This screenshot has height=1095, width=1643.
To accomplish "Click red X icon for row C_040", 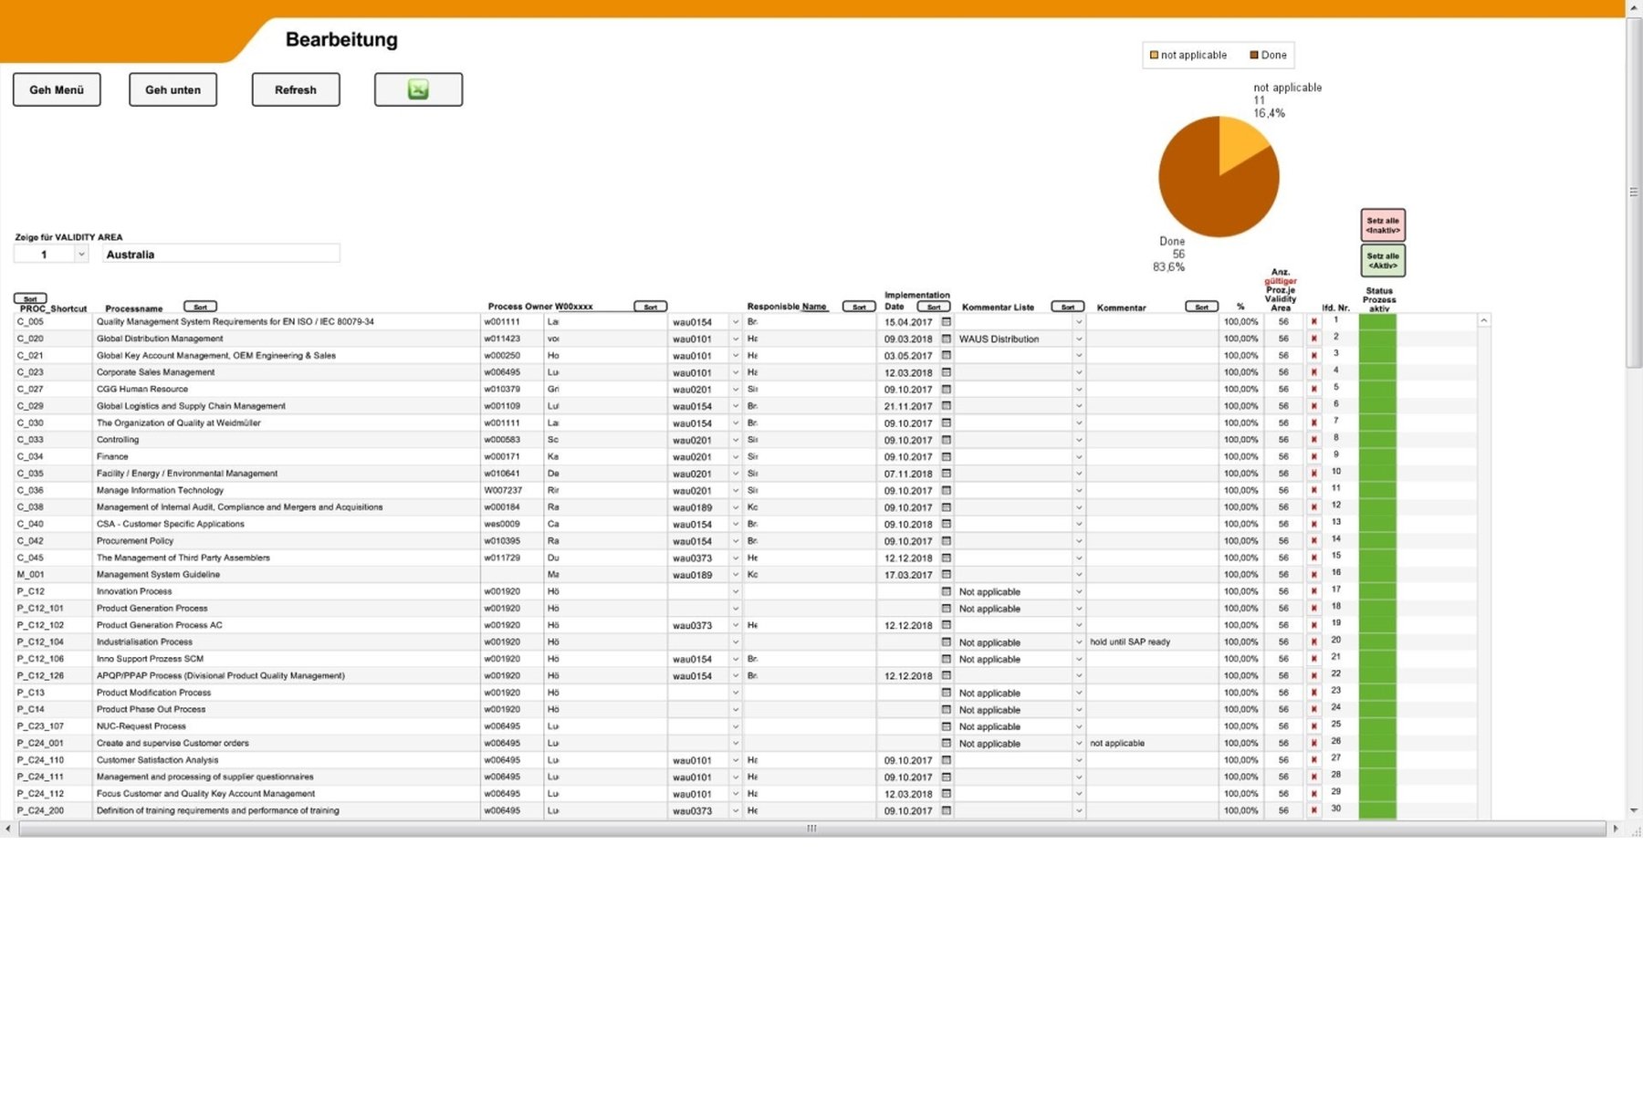I will tap(1314, 524).
